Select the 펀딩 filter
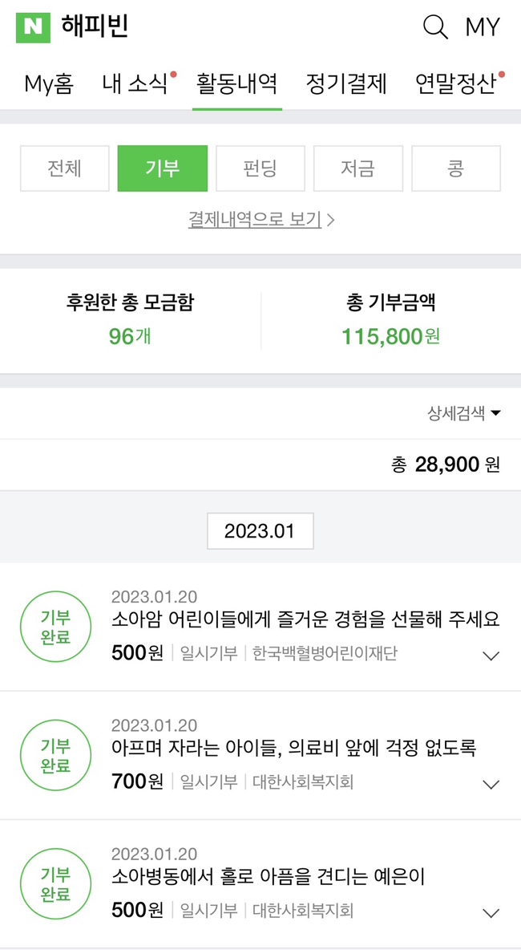521x950 pixels. coord(260,168)
